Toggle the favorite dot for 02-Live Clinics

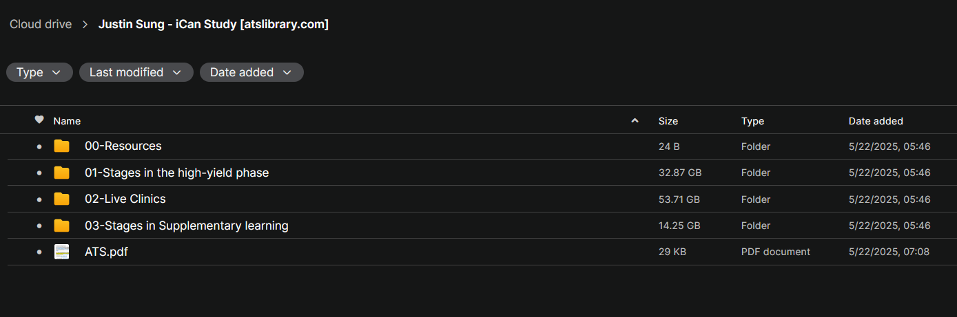(x=39, y=200)
